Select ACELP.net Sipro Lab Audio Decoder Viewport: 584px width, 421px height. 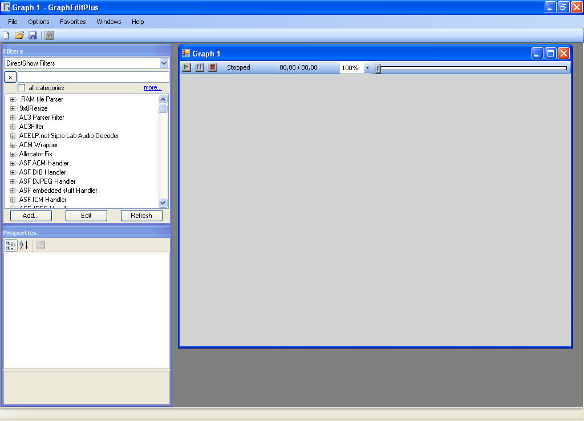coord(69,136)
